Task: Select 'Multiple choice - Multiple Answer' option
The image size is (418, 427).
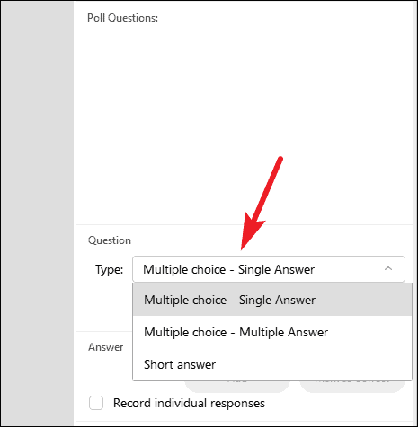Action: point(272,332)
